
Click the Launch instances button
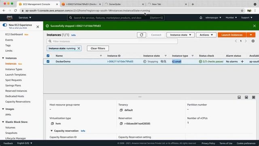pyautogui.click(x=232, y=35)
